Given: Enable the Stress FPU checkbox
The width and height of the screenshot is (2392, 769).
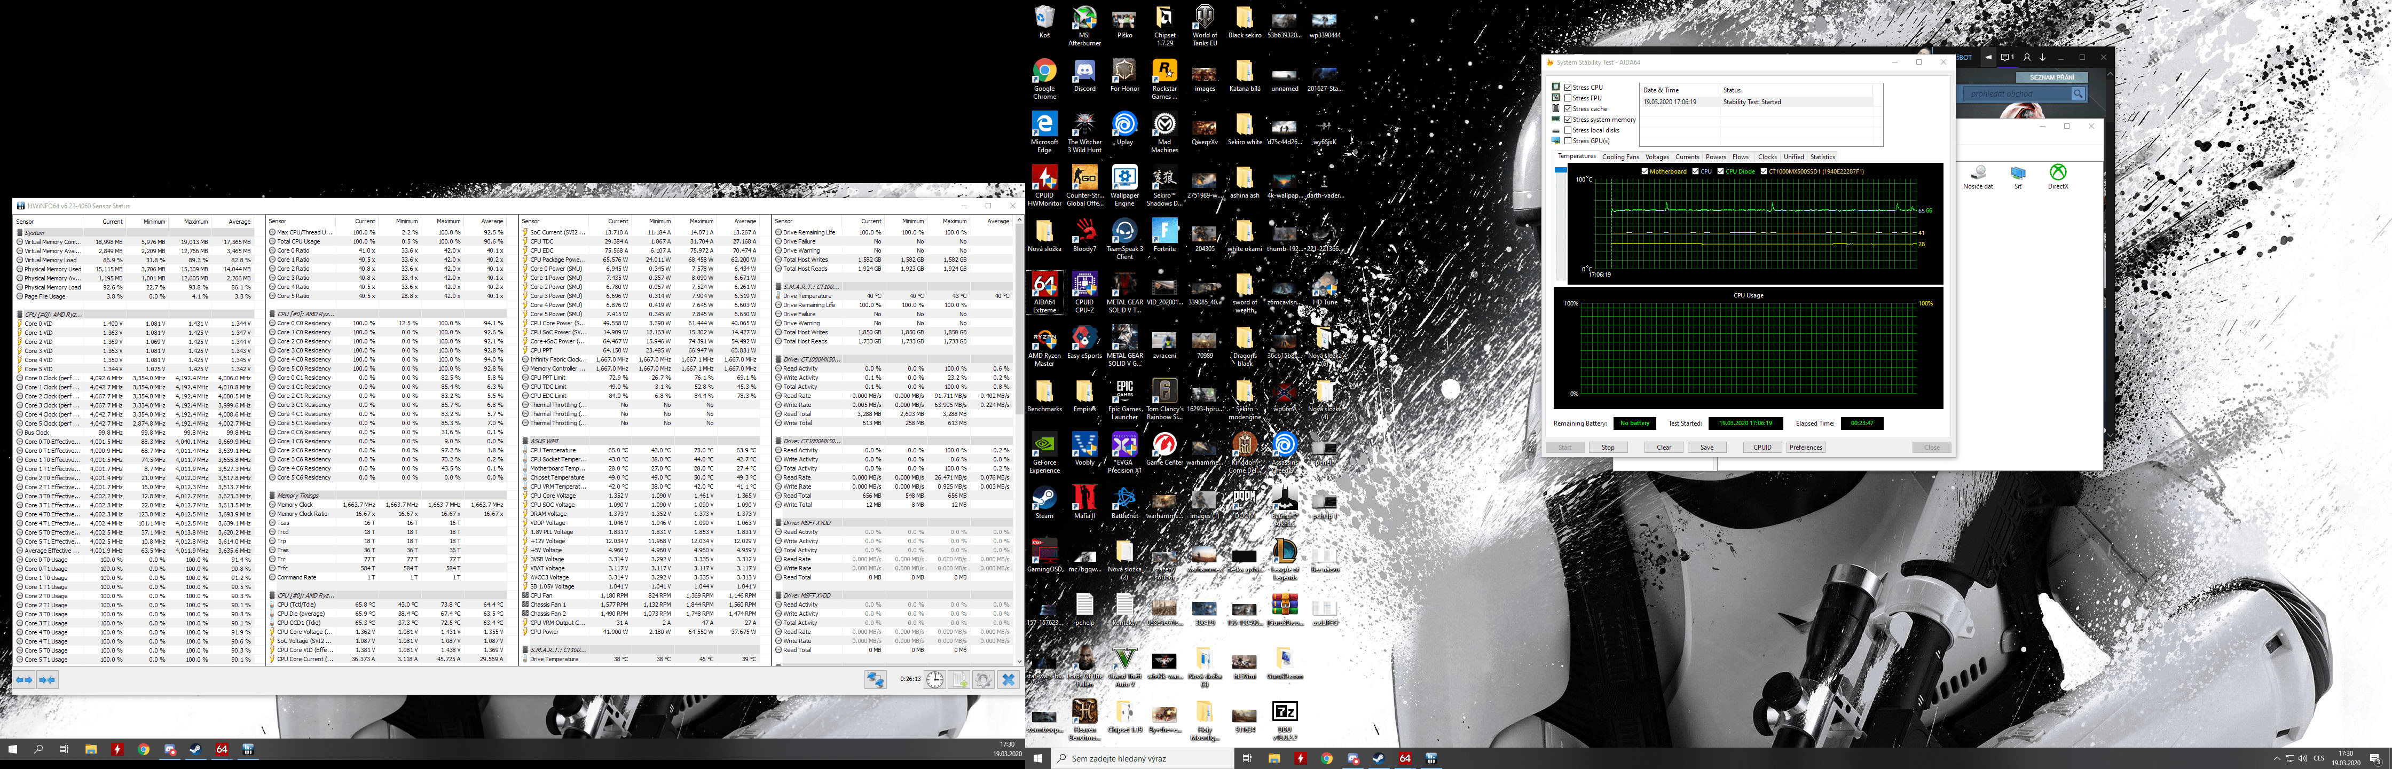Looking at the screenshot, I should tap(1568, 98).
